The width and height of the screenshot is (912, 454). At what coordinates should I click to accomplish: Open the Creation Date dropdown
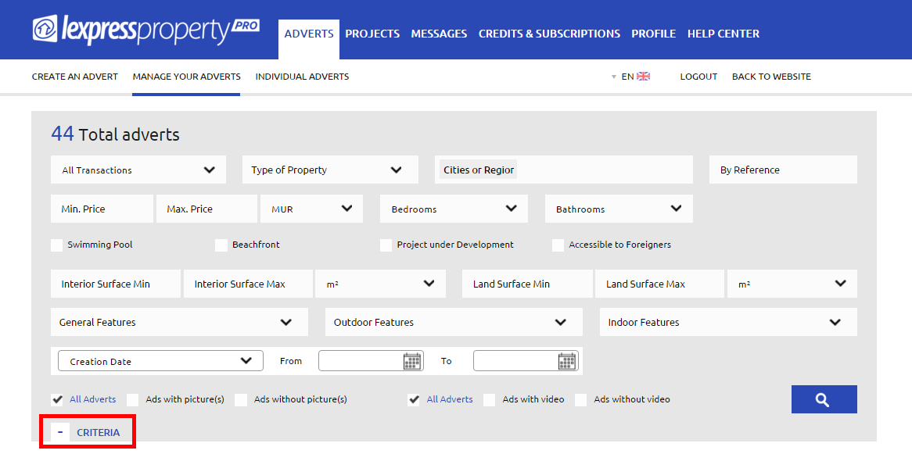160,361
